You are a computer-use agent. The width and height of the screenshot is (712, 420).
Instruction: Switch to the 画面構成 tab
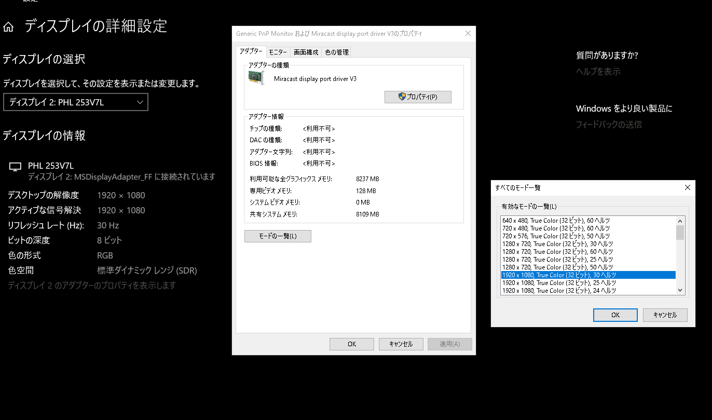[x=306, y=52]
